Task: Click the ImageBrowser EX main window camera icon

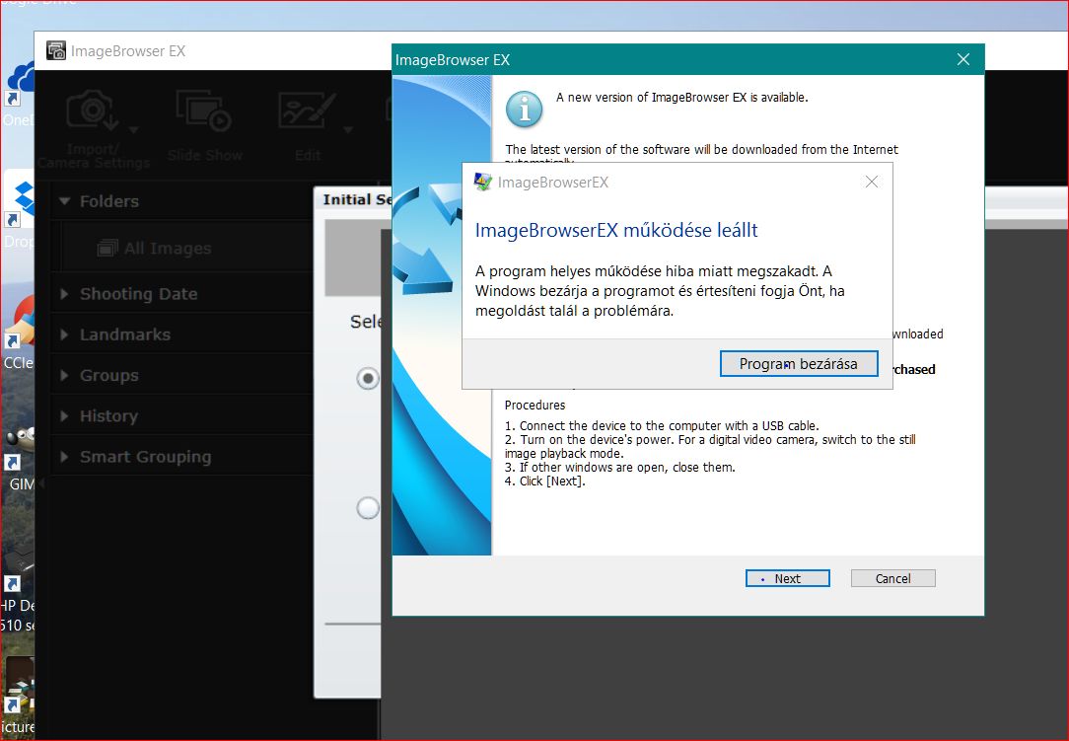Action: (56, 50)
